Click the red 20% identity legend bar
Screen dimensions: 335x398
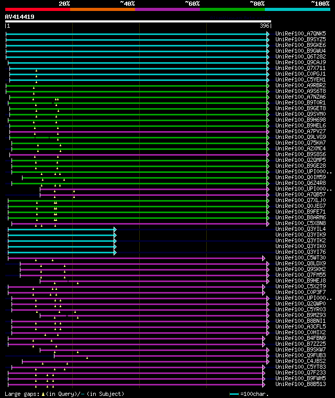pos(38,9)
